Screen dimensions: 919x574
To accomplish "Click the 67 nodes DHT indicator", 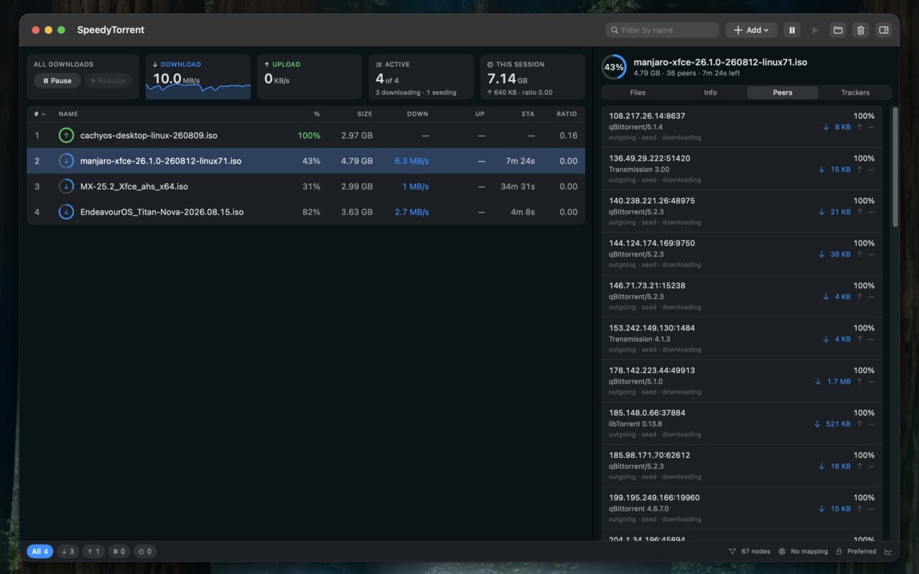I will [x=750, y=552].
